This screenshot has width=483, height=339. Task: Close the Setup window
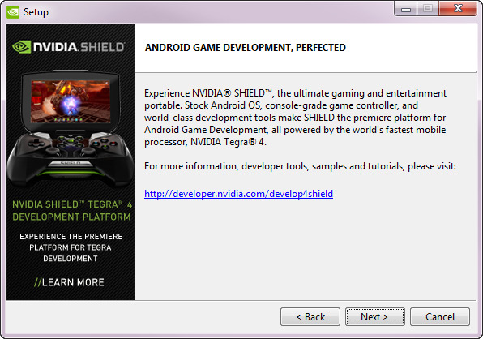458,9
